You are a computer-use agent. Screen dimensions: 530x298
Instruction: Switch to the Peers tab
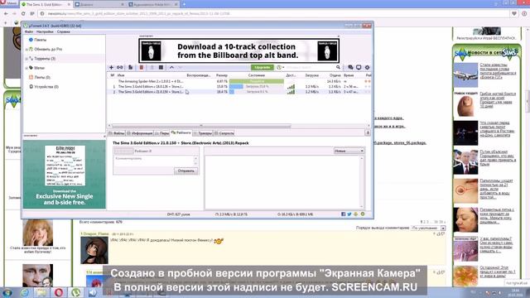tap(162, 133)
